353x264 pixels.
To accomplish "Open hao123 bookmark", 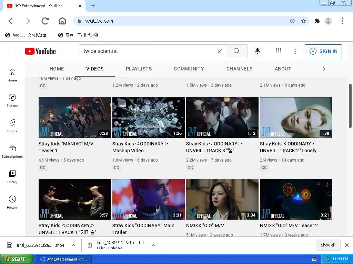I will tap(27, 35).
